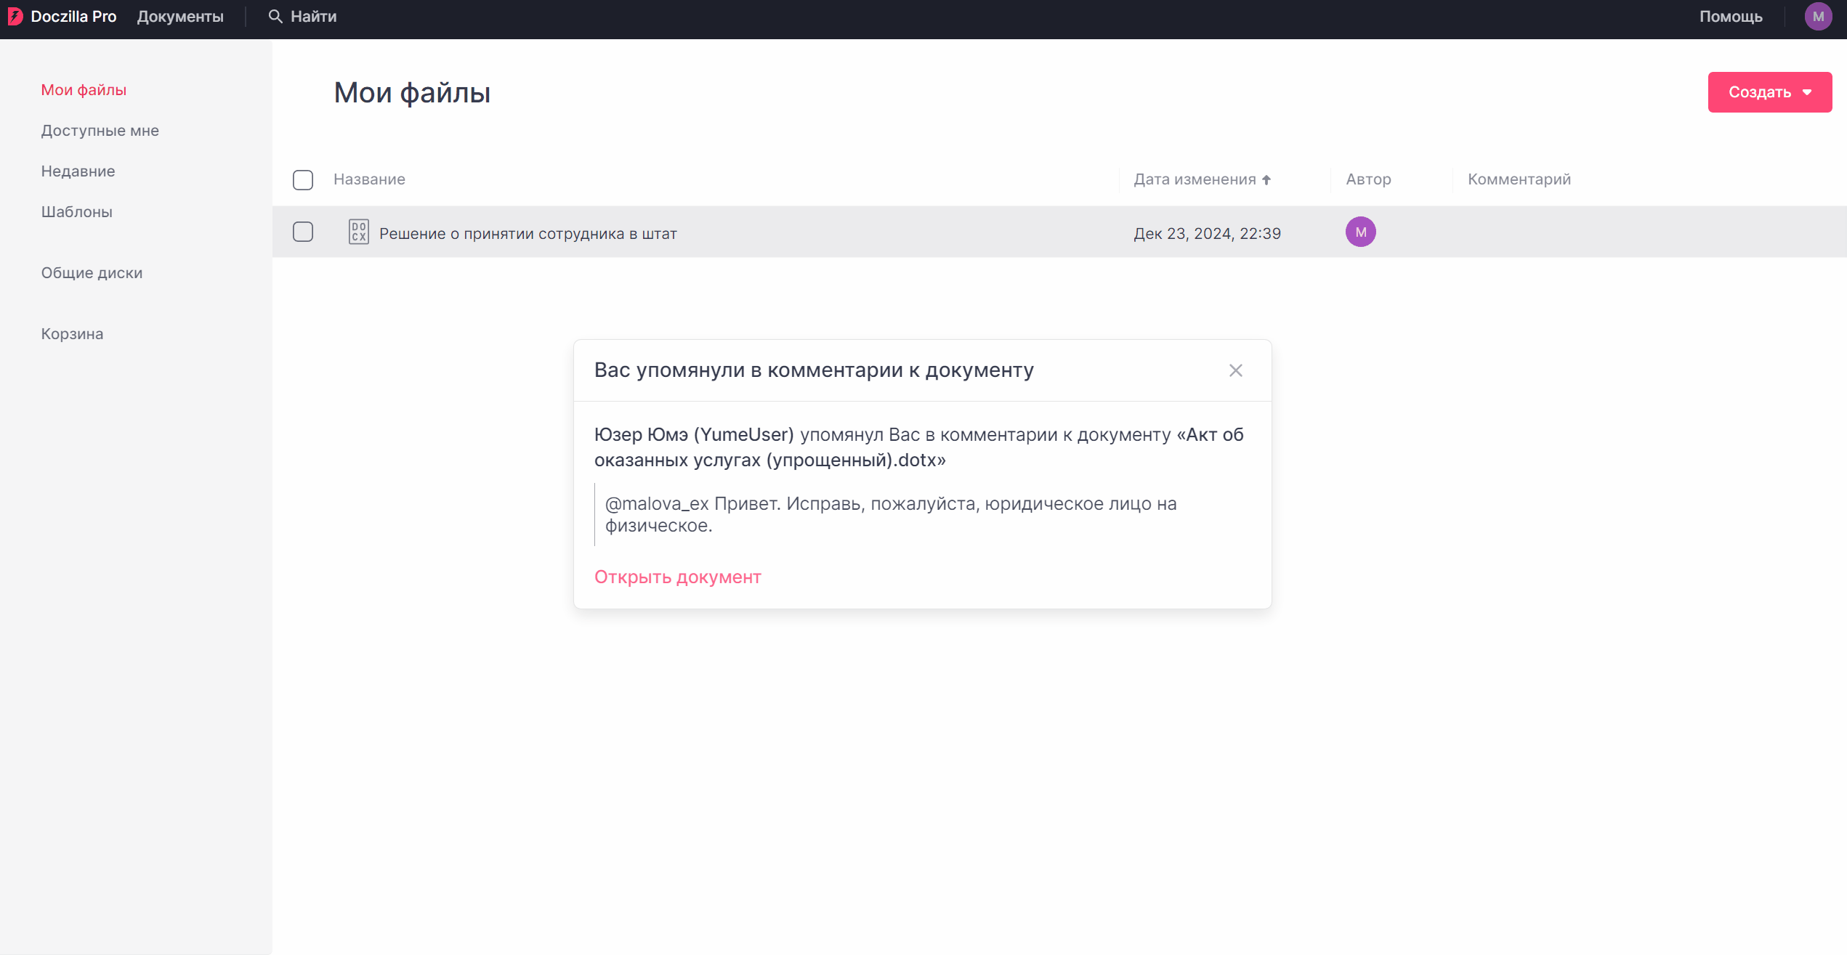
Task: Go to Доступные мне section
Action: coord(100,131)
